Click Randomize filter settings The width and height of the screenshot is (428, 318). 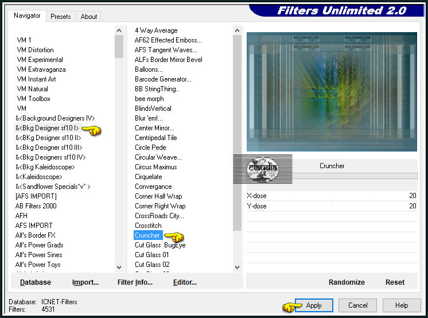(x=347, y=282)
